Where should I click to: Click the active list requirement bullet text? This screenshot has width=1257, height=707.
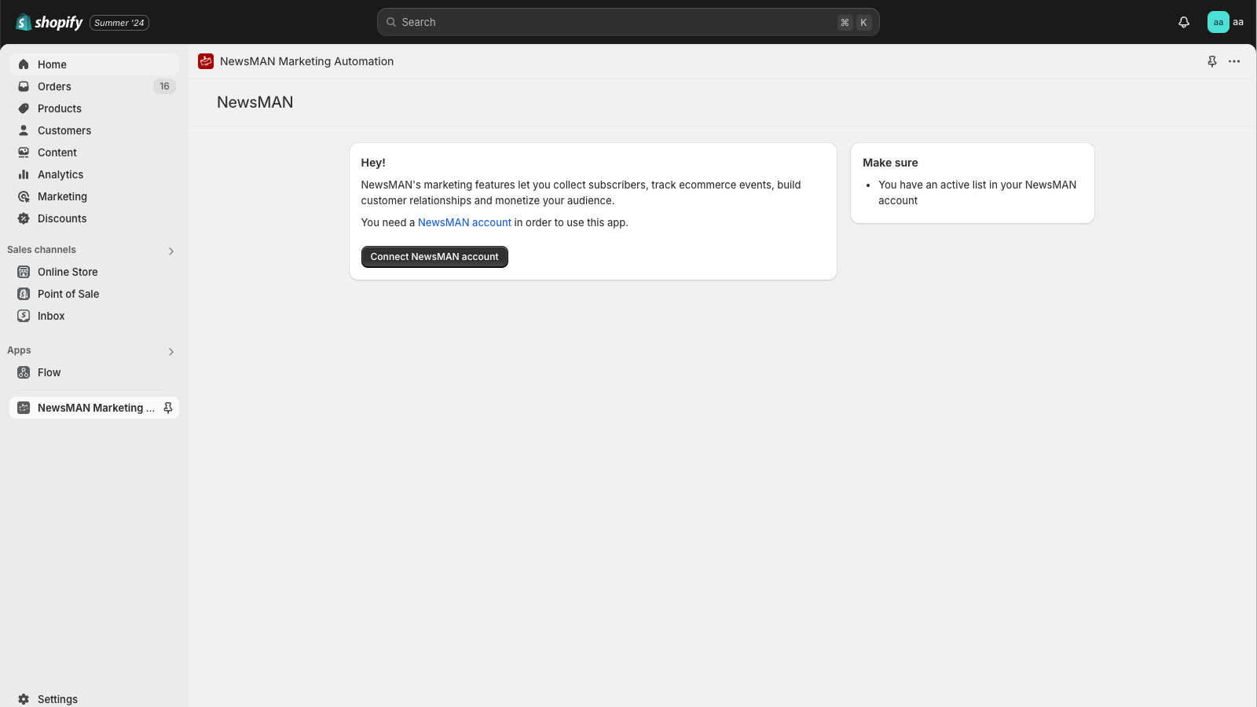[977, 192]
